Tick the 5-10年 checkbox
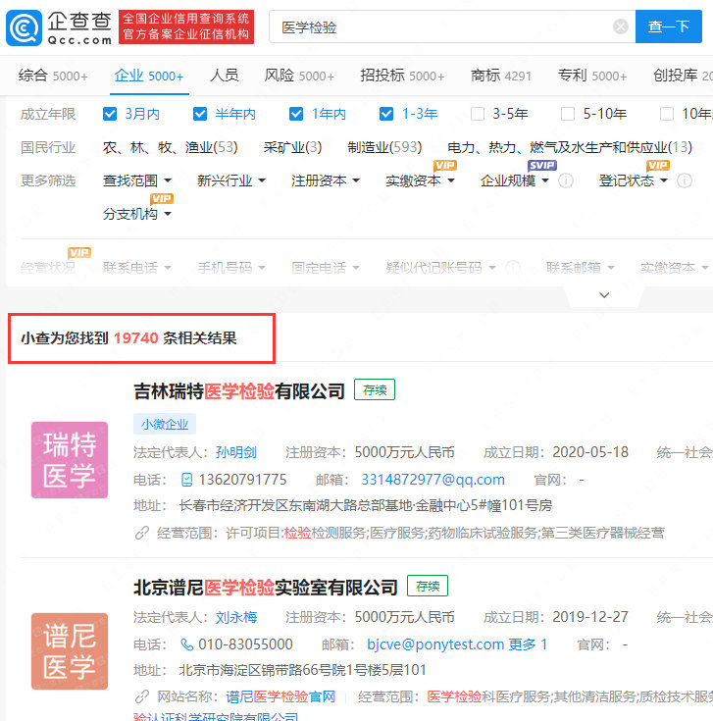713x721 pixels. pyautogui.click(x=568, y=114)
